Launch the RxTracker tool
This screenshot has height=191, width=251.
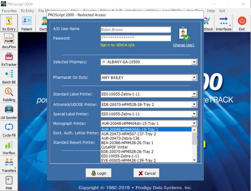click(9, 59)
